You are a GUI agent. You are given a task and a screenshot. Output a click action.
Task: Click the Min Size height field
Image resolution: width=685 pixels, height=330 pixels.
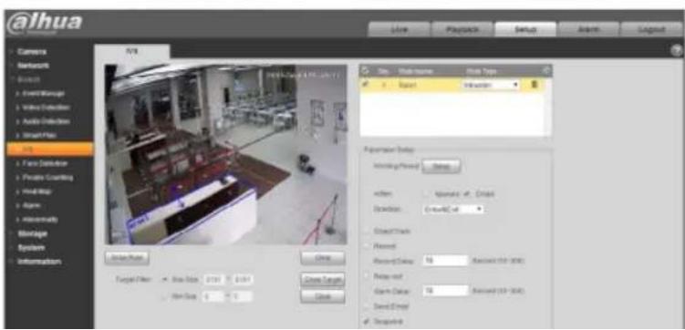243,296
